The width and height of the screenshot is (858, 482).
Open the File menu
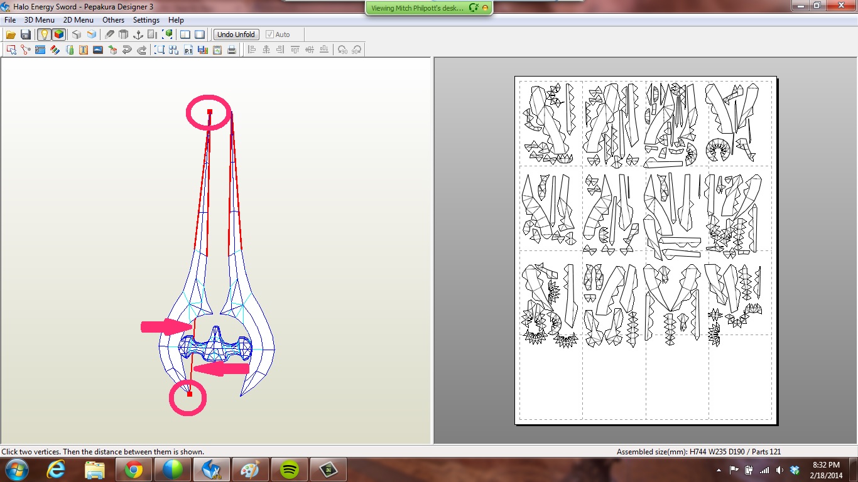pyautogui.click(x=10, y=20)
